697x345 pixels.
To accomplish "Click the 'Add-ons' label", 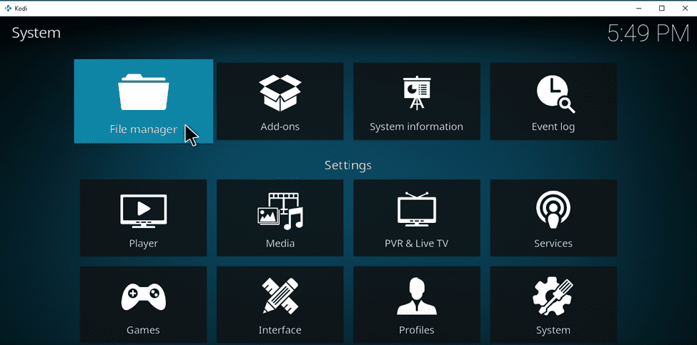I will point(280,126).
